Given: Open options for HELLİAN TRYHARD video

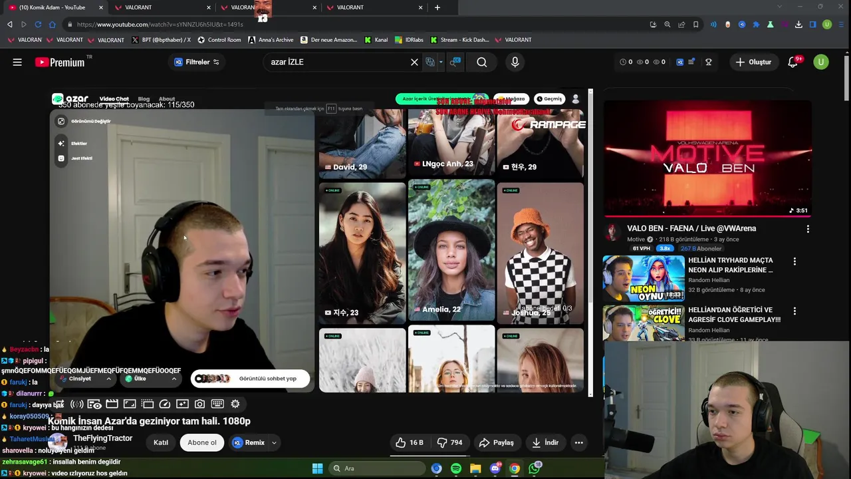Looking at the screenshot, I should pos(794,261).
